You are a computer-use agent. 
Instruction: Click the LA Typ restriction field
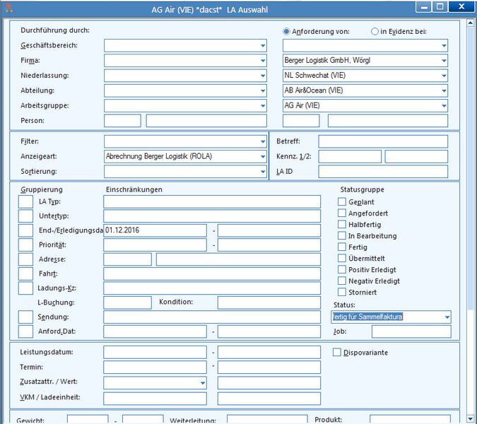click(x=212, y=201)
